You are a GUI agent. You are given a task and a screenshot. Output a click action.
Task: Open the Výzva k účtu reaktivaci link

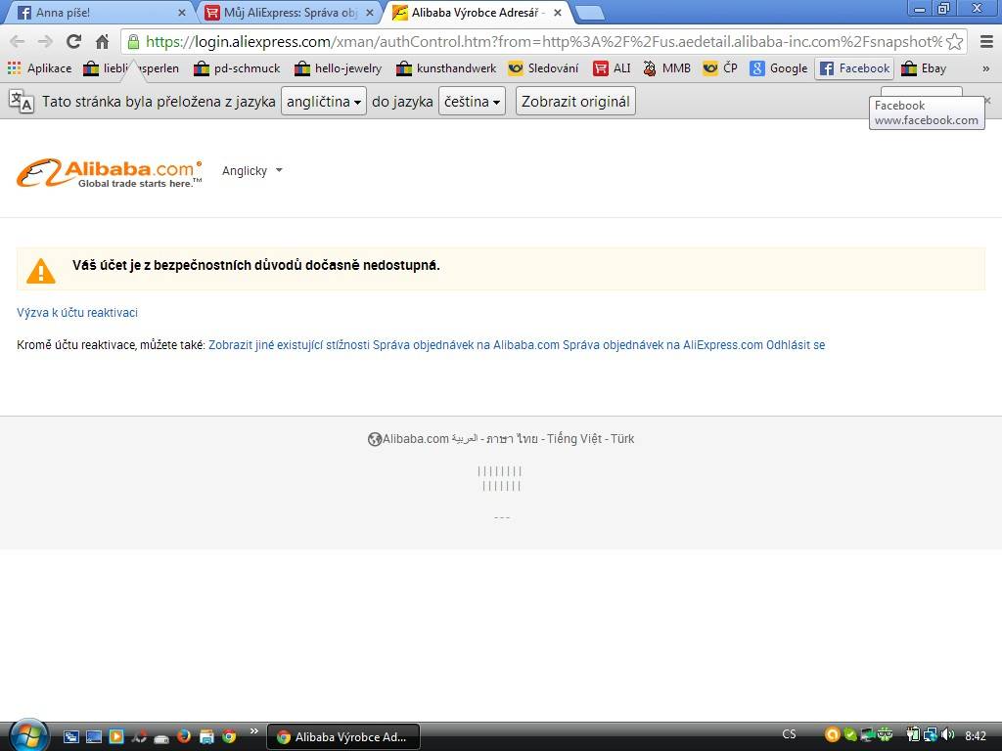pos(77,313)
